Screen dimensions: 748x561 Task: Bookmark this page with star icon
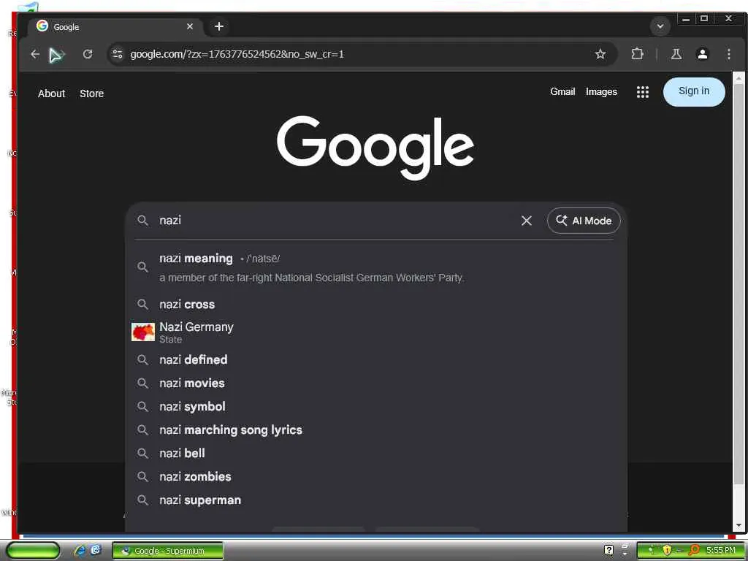(x=600, y=54)
